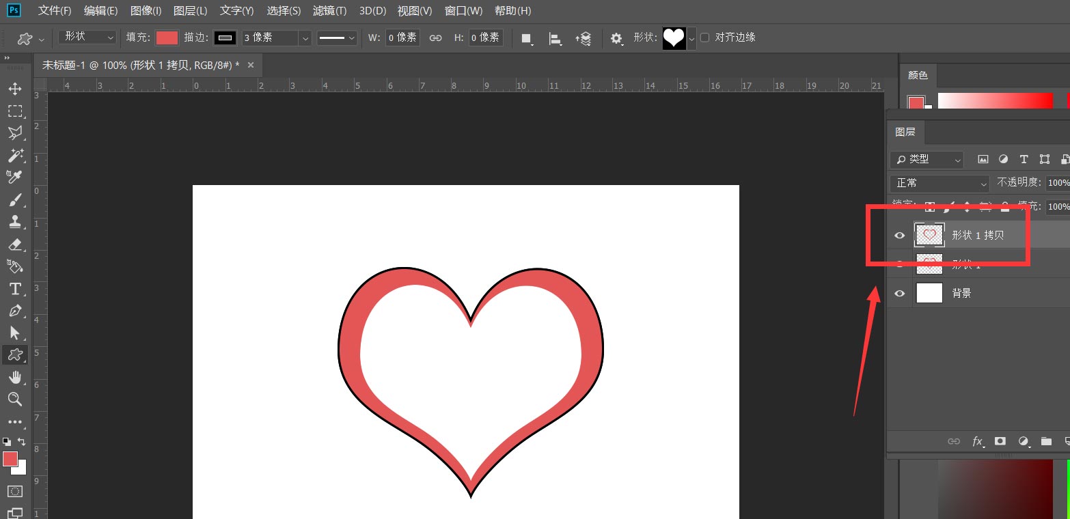Click the W width input field
The width and height of the screenshot is (1070, 519).
pos(402,38)
